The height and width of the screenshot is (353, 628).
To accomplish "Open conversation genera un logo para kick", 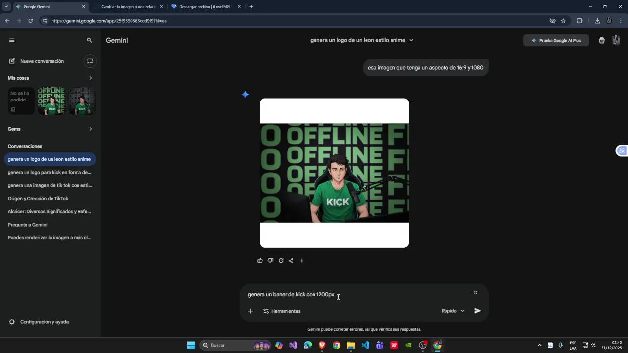I will tap(50, 172).
